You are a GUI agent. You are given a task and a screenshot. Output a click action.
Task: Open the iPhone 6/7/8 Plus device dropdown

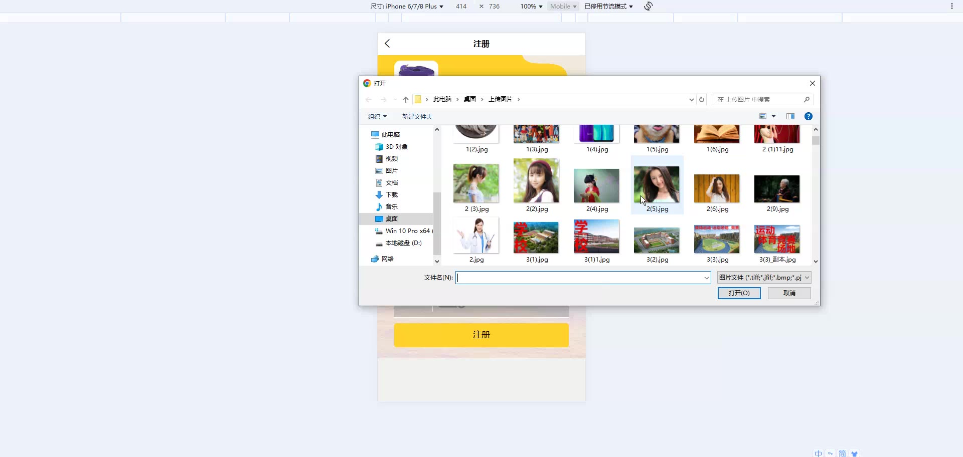[x=407, y=7]
